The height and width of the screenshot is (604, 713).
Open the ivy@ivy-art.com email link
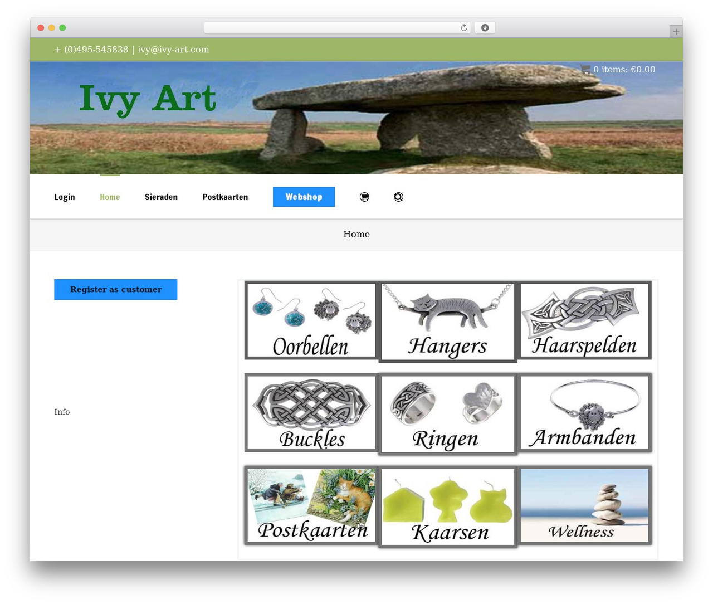click(173, 50)
